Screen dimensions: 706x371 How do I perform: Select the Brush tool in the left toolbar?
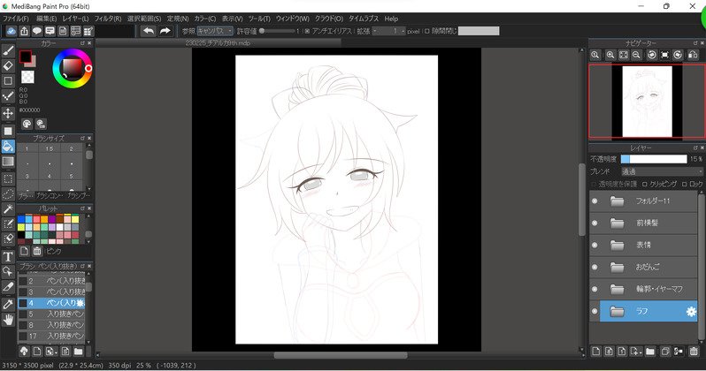(x=8, y=50)
